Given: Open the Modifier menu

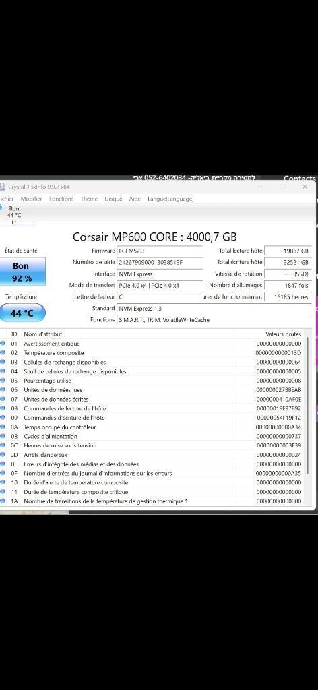Looking at the screenshot, I should pyautogui.click(x=31, y=199).
